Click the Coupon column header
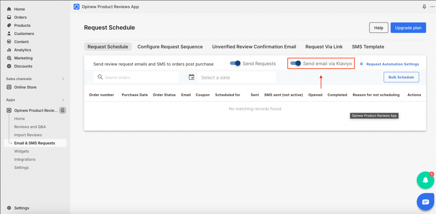The width and height of the screenshot is (436, 214). tap(203, 95)
